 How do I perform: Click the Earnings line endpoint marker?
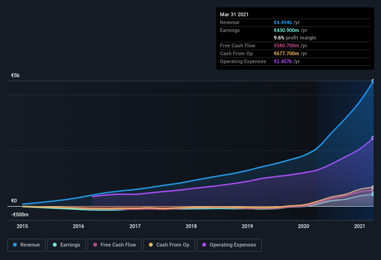click(x=373, y=194)
